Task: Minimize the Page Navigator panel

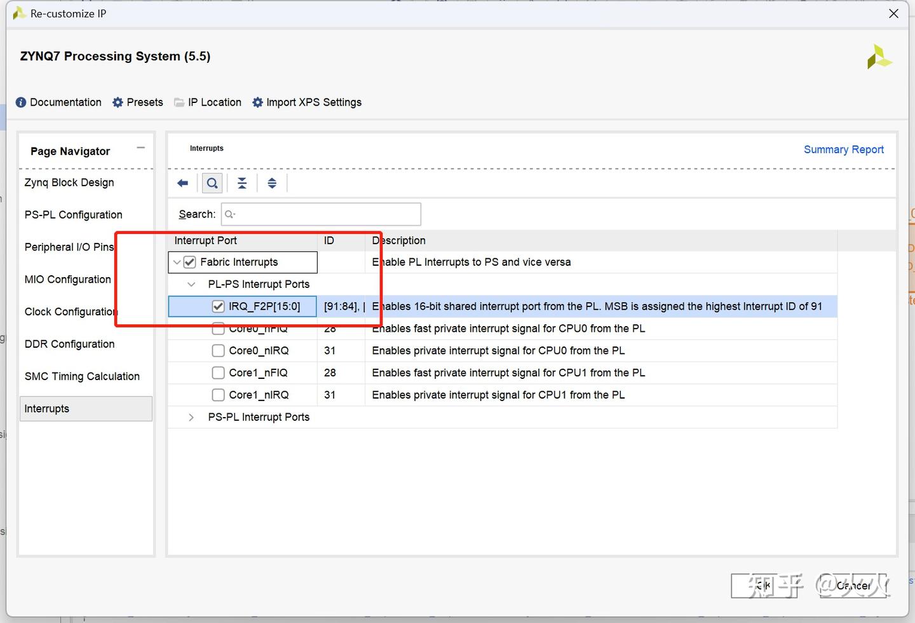Action: coord(140,147)
